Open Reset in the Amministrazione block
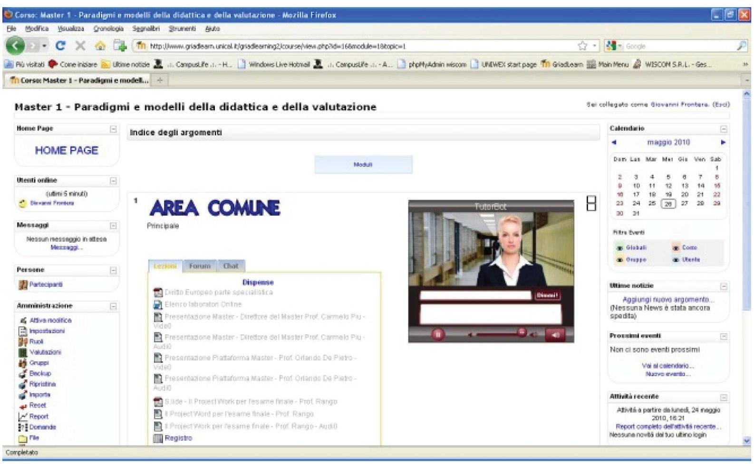This screenshot has width=754, height=464. [x=38, y=405]
